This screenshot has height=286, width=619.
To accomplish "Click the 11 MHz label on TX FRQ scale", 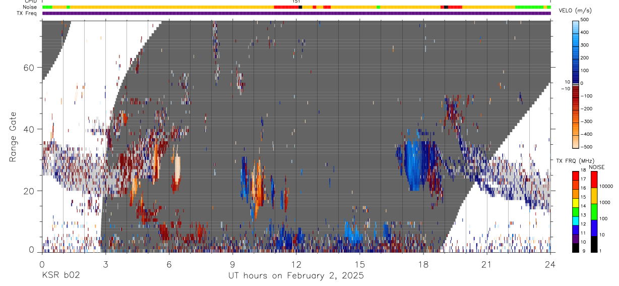I will pos(584,233).
